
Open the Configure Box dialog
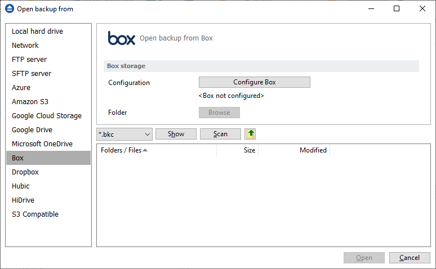point(255,82)
